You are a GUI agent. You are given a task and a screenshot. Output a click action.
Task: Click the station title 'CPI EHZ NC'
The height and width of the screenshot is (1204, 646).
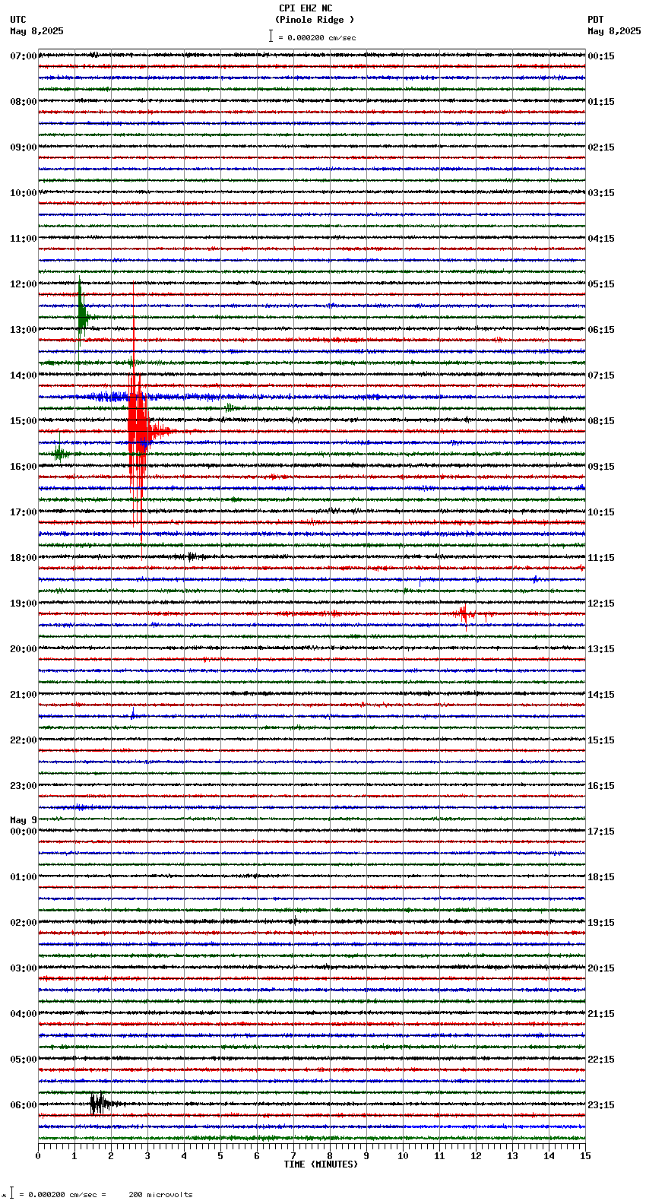point(306,8)
